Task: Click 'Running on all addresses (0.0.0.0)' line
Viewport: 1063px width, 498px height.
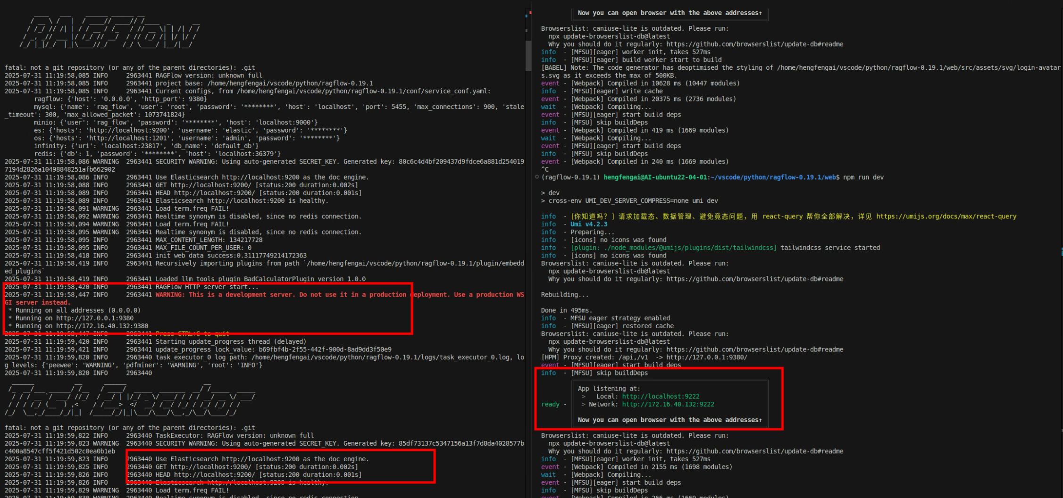Action: pyautogui.click(x=74, y=310)
